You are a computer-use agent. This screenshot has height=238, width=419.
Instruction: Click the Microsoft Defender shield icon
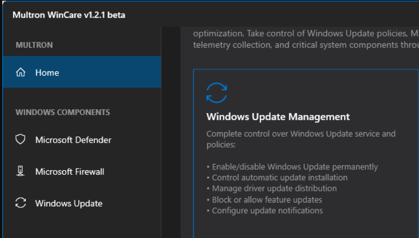(x=20, y=139)
